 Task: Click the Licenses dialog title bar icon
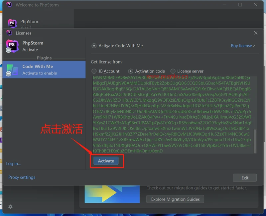coord(9,33)
